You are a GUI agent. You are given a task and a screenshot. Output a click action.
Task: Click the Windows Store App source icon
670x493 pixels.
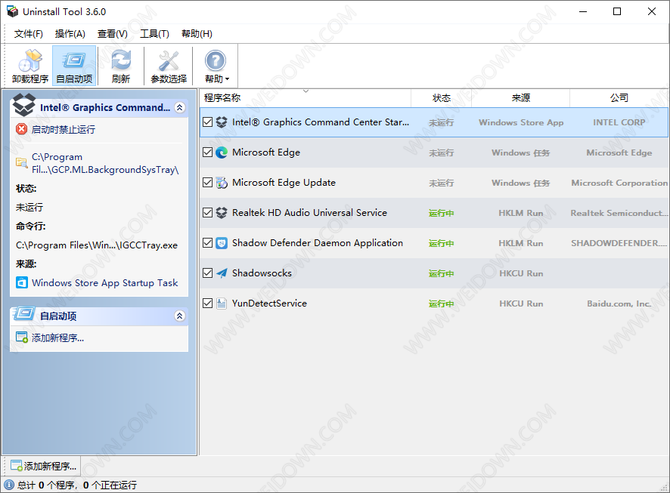coord(22,283)
